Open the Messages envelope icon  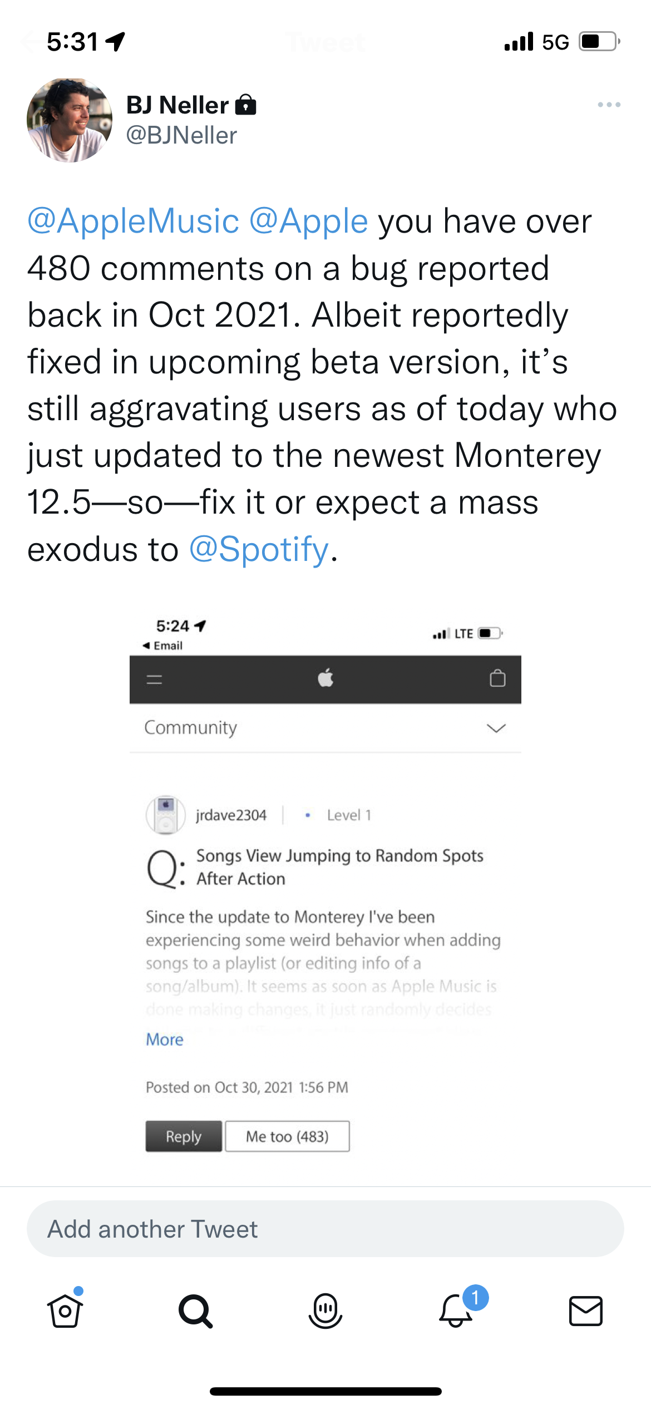[585, 1311]
